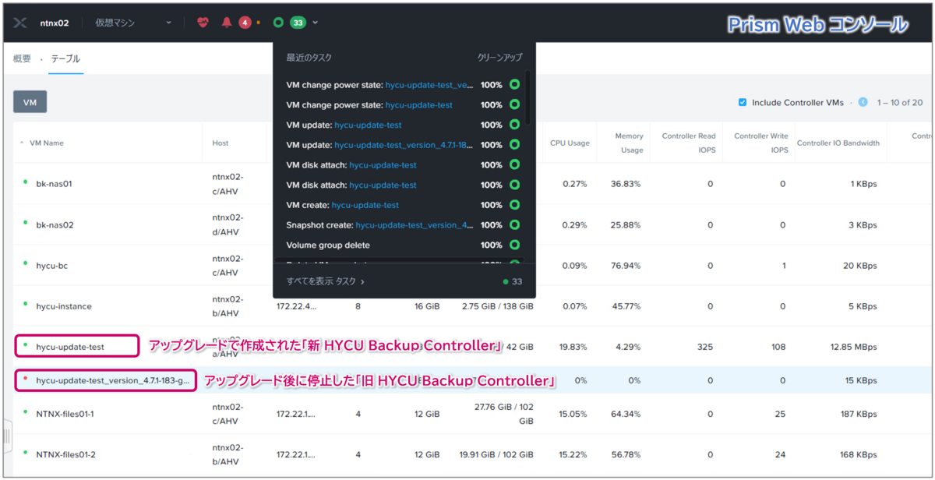Sort by Controller IO Bandwidth column
935x480 pixels.
838,143
